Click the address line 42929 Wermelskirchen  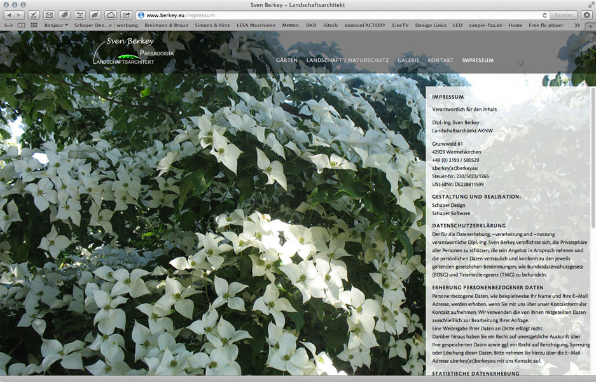pos(457,152)
